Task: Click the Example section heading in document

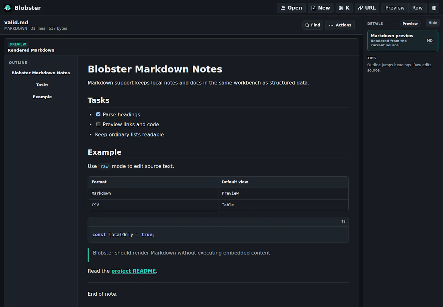Action: (x=104, y=152)
